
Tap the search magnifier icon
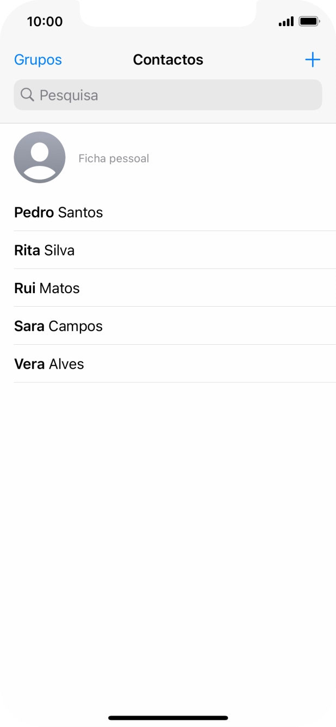[x=27, y=95]
